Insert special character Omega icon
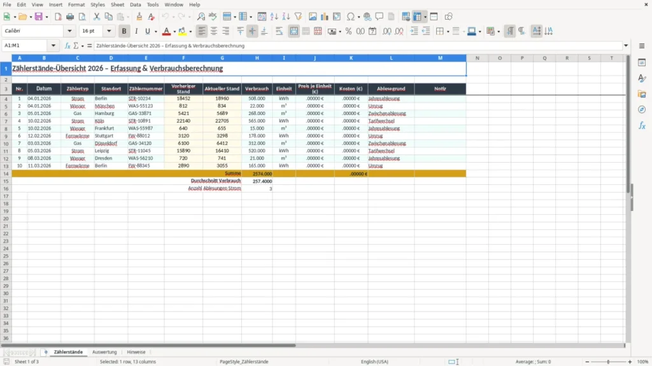Image resolution: width=652 pixels, height=366 pixels. click(x=351, y=17)
